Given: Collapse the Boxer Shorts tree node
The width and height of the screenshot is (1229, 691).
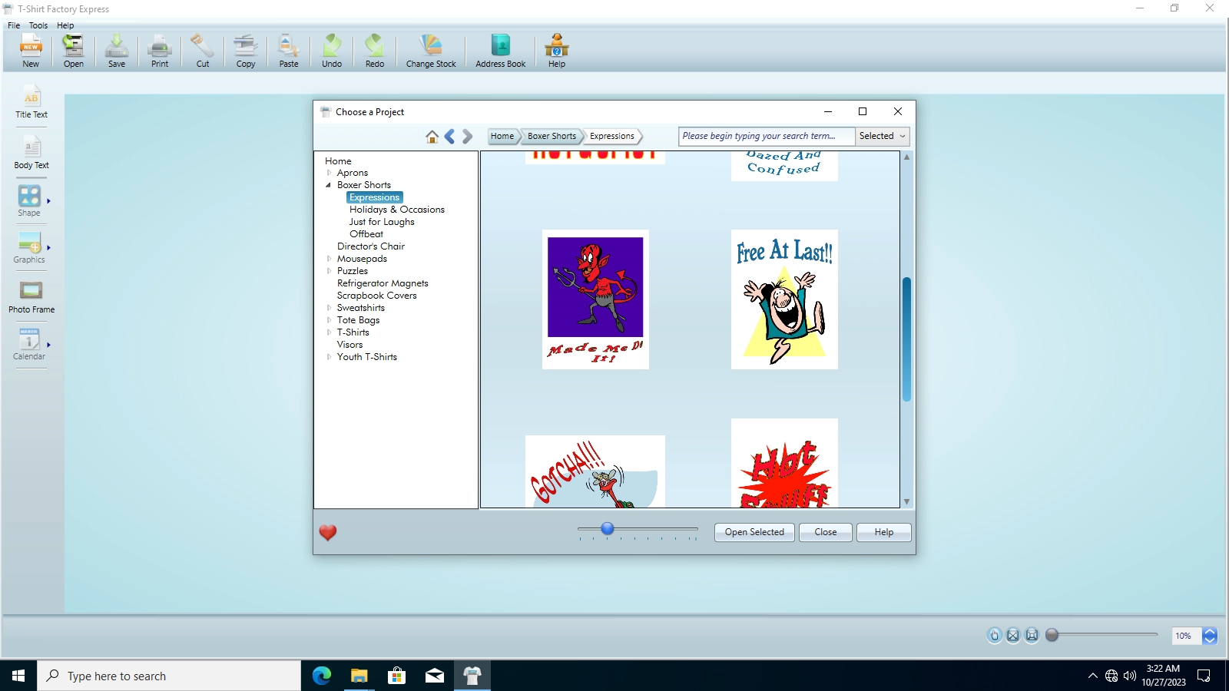Looking at the screenshot, I should (x=329, y=185).
